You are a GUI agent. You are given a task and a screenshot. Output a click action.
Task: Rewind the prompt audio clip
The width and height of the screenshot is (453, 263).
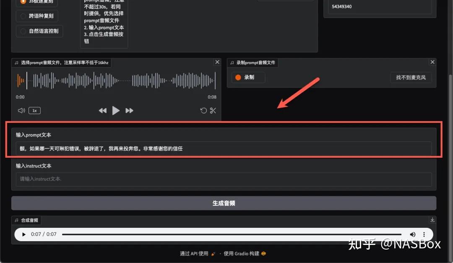coord(102,111)
